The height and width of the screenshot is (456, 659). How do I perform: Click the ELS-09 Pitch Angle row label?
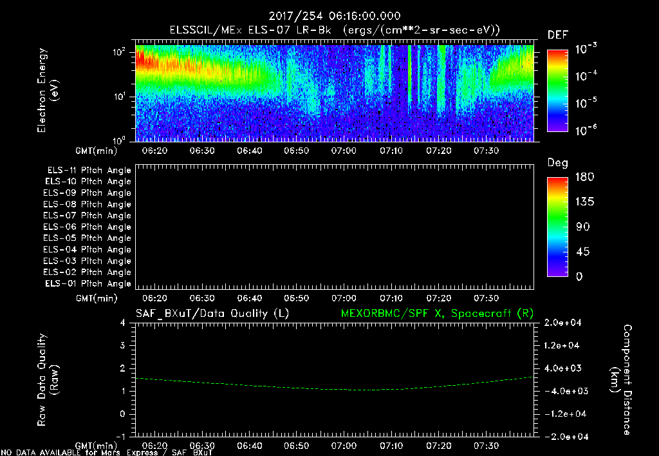coord(88,193)
